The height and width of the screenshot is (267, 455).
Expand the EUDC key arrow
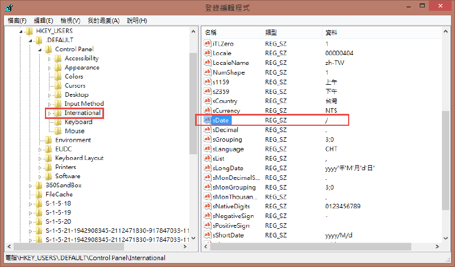(x=40, y=149)
